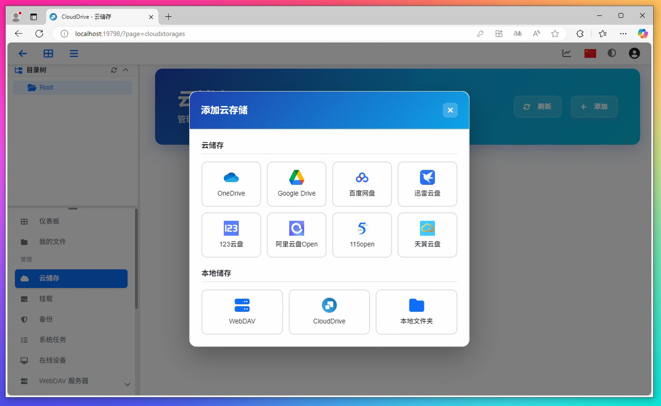This screenshot has height=406, width=661.
Task: Choose 阿里云盘Open storage
Action: click(296, 235)
